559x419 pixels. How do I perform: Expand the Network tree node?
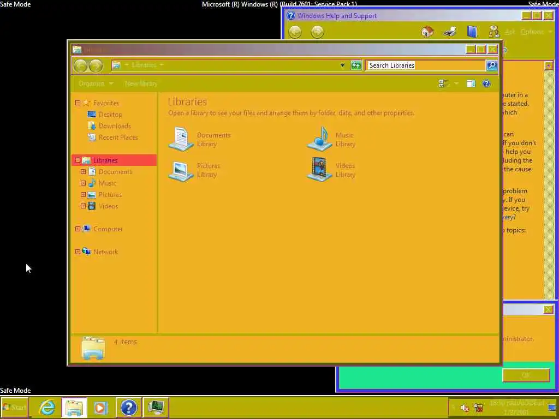tap(78, 252)
